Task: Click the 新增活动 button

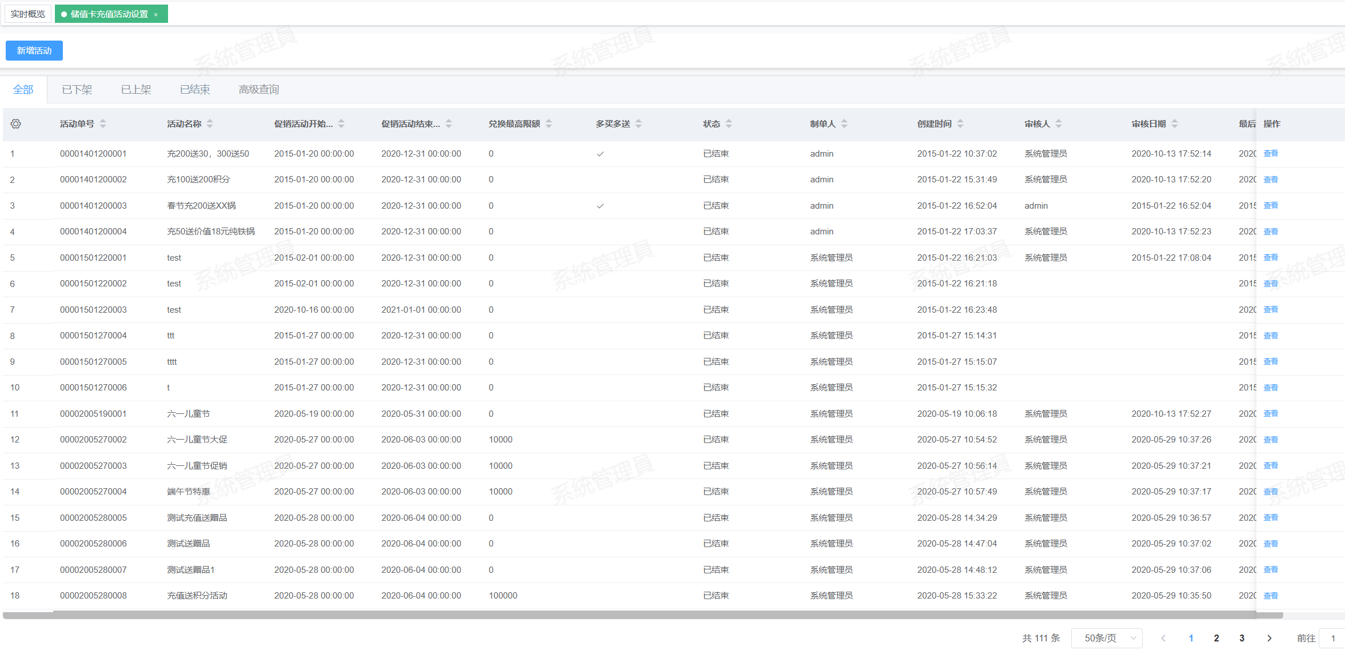Action: coord(34,51)
